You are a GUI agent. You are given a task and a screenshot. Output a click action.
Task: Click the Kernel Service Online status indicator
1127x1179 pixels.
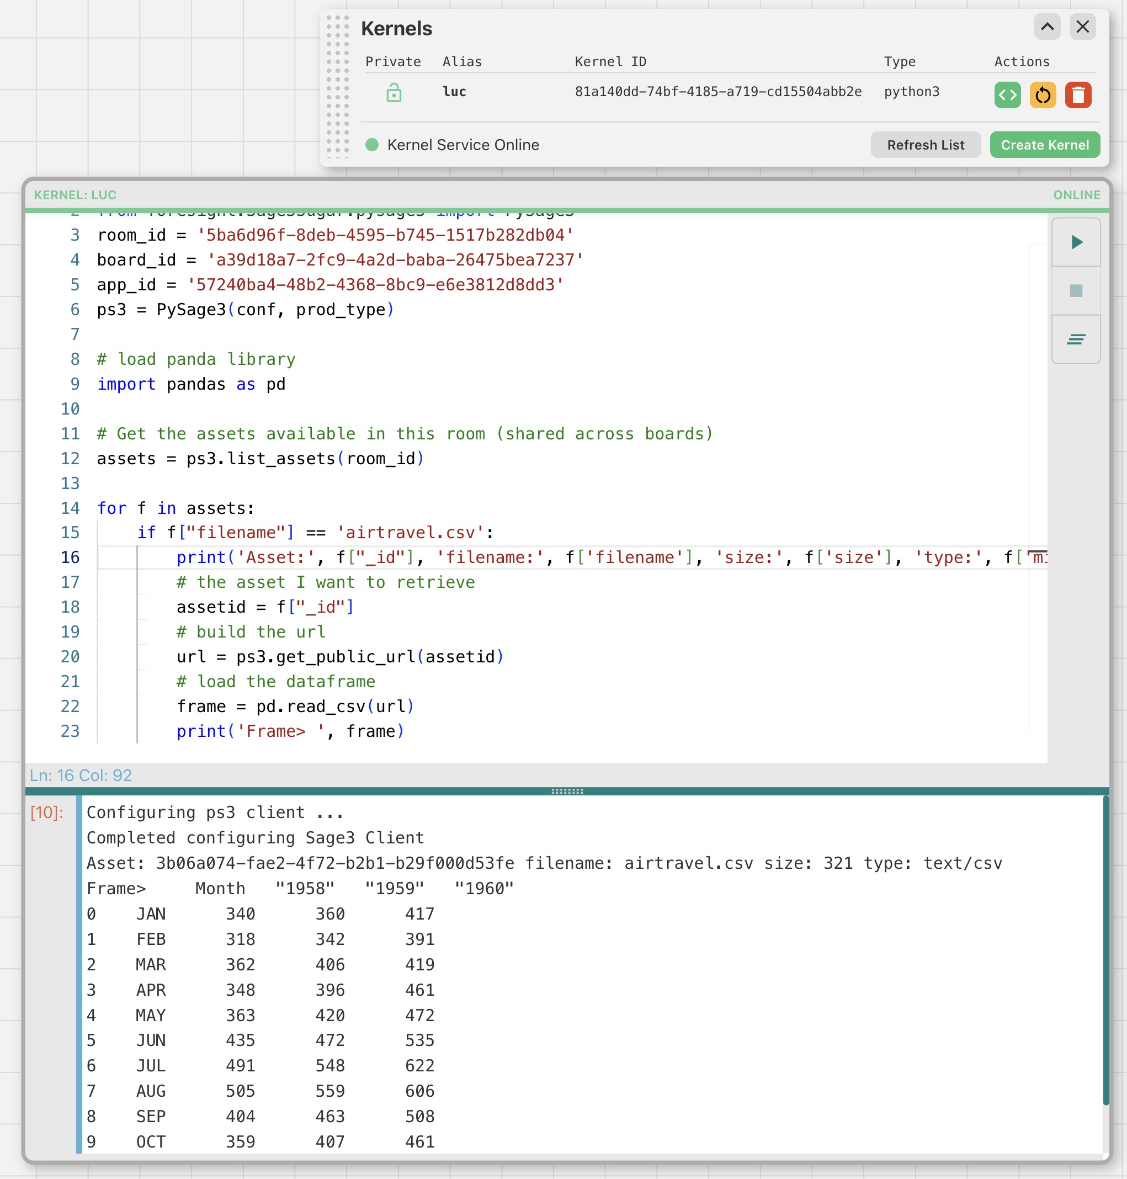click(x=372, y=144)
